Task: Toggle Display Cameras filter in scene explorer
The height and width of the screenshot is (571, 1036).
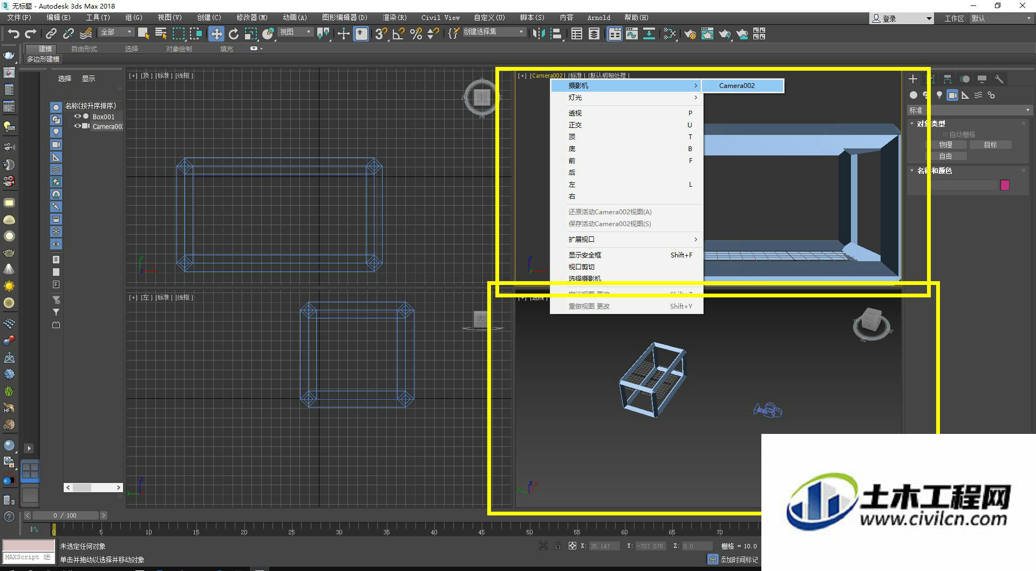Action: (56, 145)
